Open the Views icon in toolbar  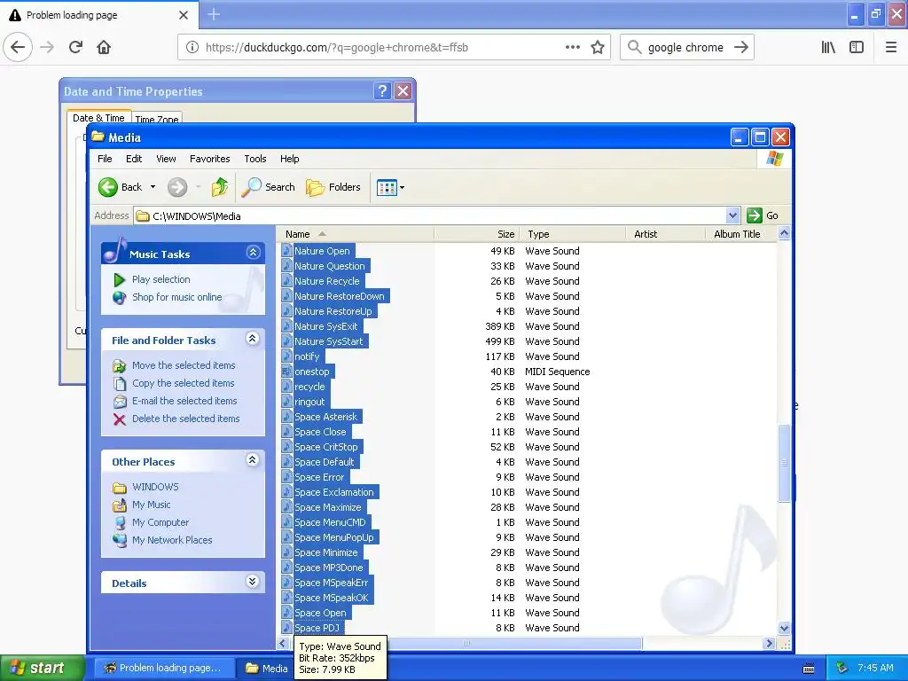[387, 188]
